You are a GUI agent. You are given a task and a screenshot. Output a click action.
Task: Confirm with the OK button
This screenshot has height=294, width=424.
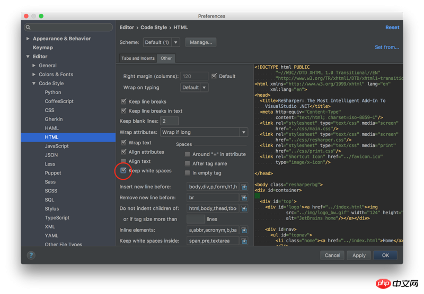tap(385, 255)
